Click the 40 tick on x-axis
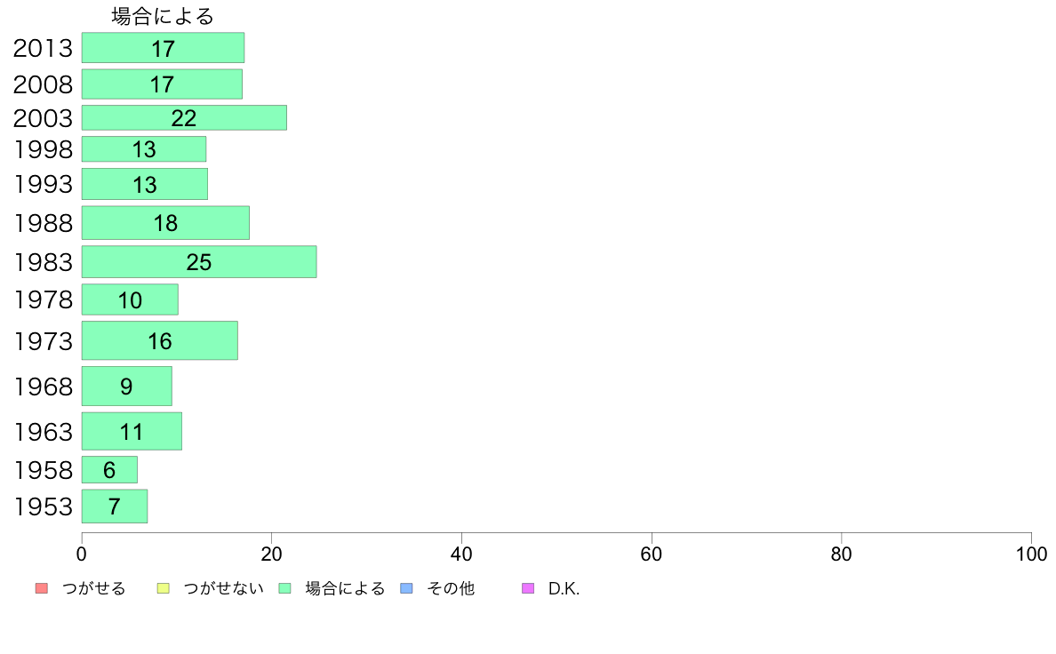Image resolution: width=1056 pixels, height=654 pixels. (461, 554)
